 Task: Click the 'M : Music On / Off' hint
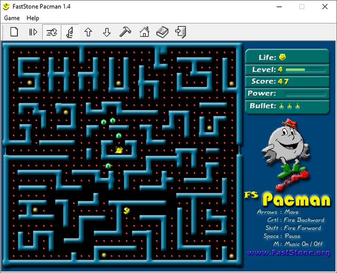click(298, 244)
